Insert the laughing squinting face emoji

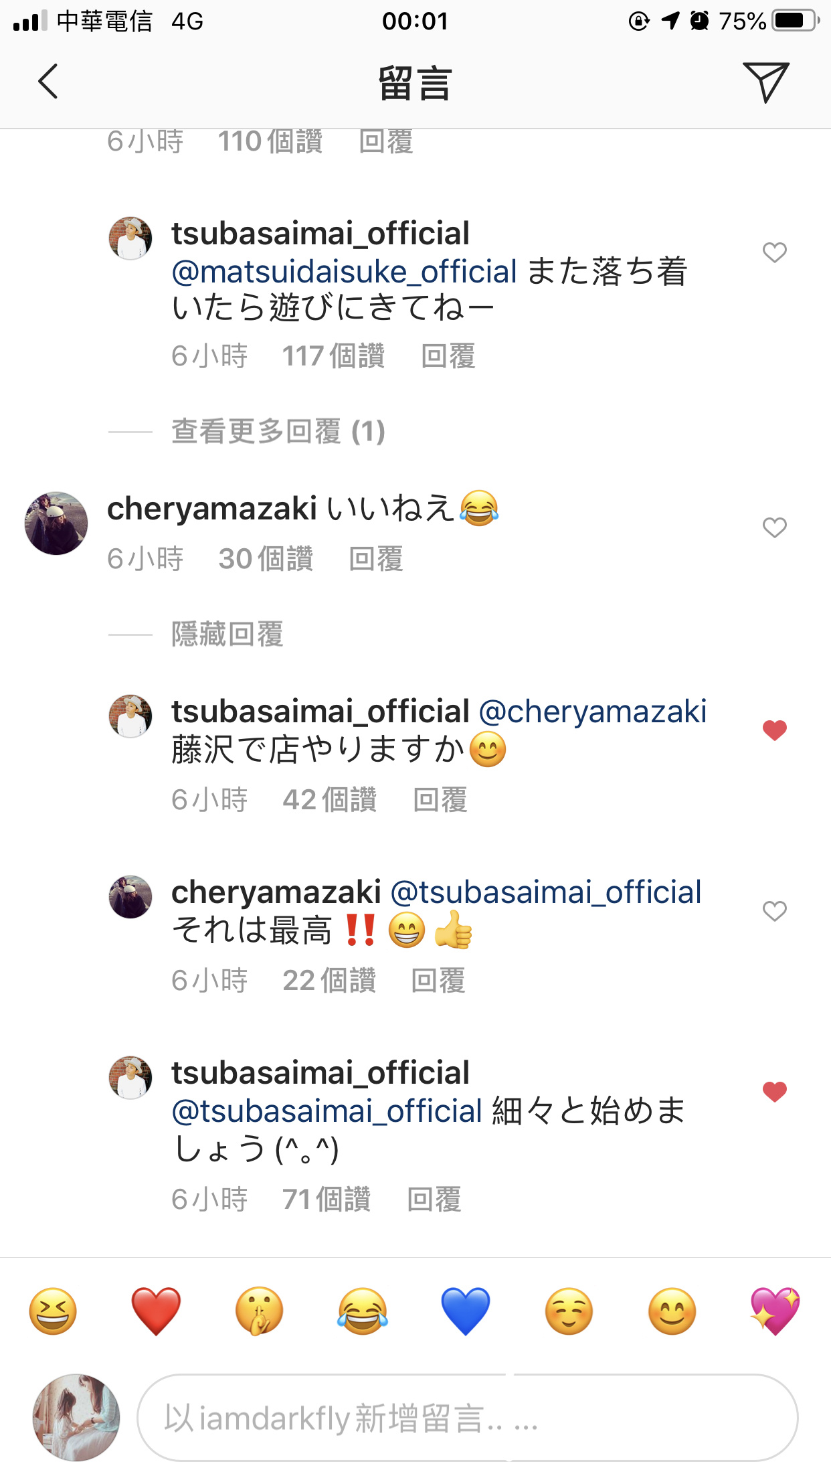pyautogui.click(x=53, y=1311)
